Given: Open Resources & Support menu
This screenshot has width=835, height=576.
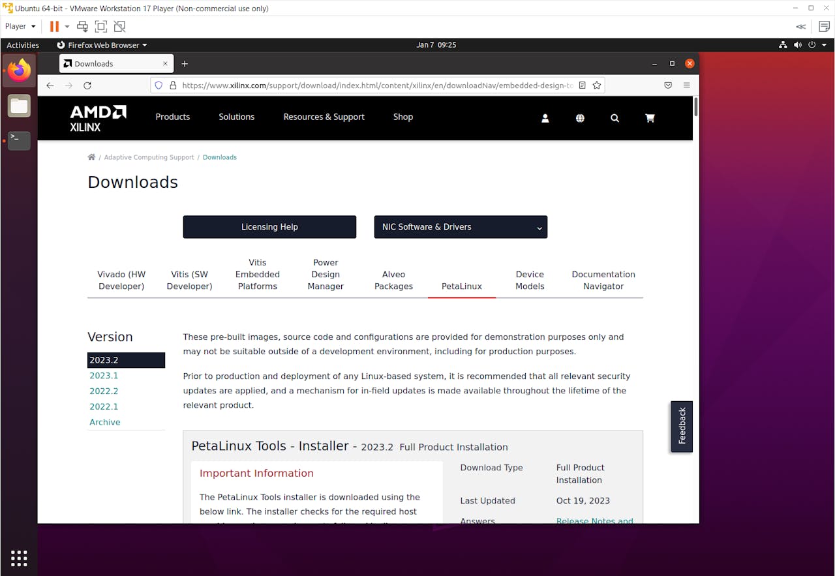Looking at the screenshot, I should (x=324, y=117).
